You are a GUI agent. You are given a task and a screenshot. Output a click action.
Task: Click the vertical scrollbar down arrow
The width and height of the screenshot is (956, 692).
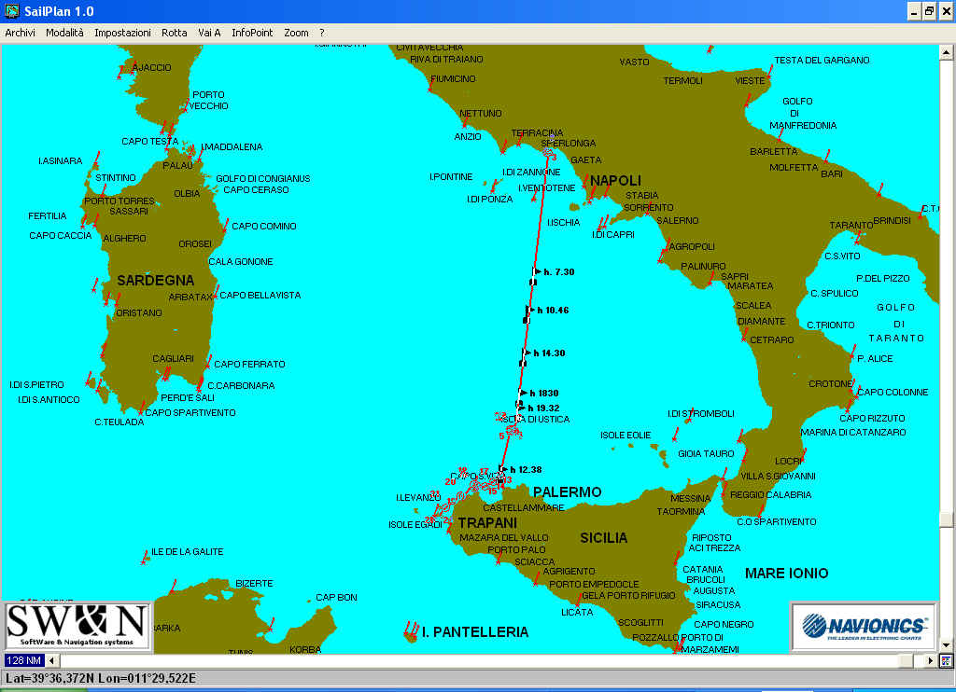(947, 644)
